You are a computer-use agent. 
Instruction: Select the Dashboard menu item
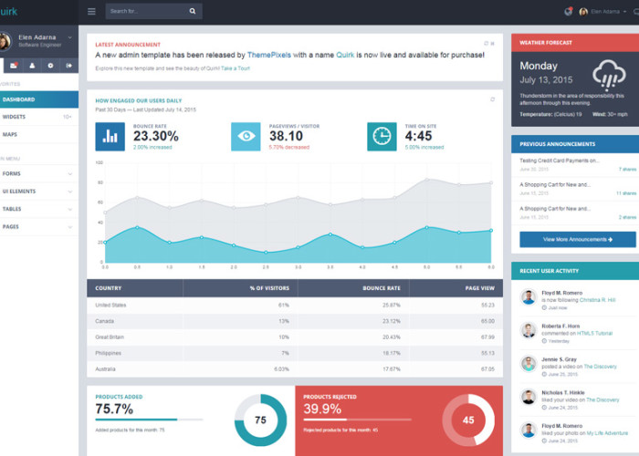point(39,99)
